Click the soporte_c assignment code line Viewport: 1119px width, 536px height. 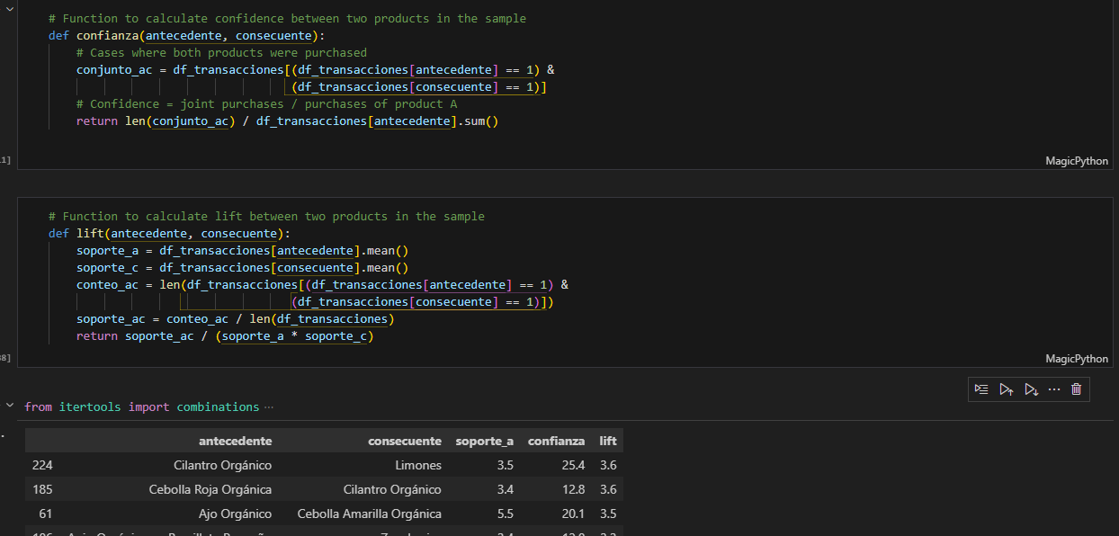click(x=242, y=268)
